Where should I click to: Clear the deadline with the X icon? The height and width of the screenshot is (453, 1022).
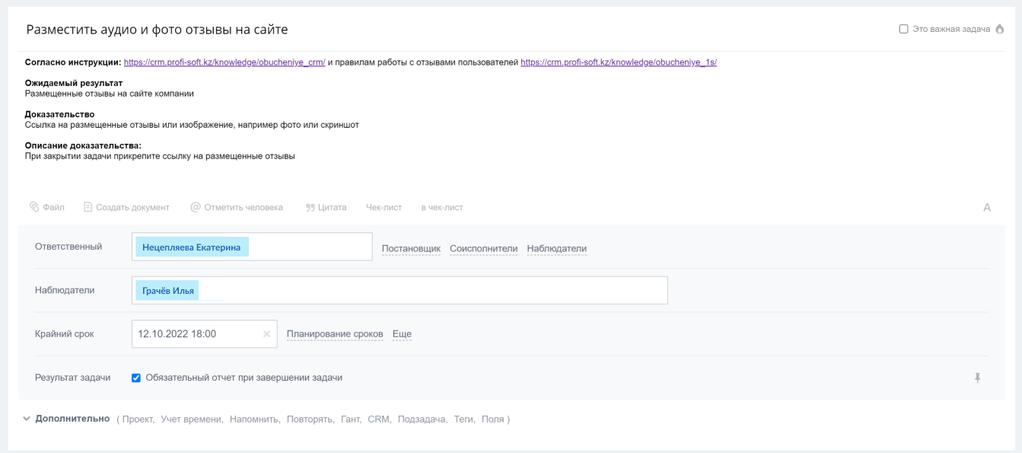(266, 334)
